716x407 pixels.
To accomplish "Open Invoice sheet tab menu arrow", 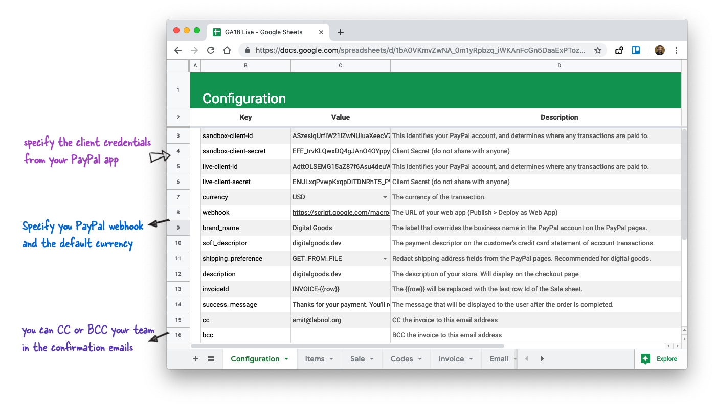I will click(x=471, y=359).
